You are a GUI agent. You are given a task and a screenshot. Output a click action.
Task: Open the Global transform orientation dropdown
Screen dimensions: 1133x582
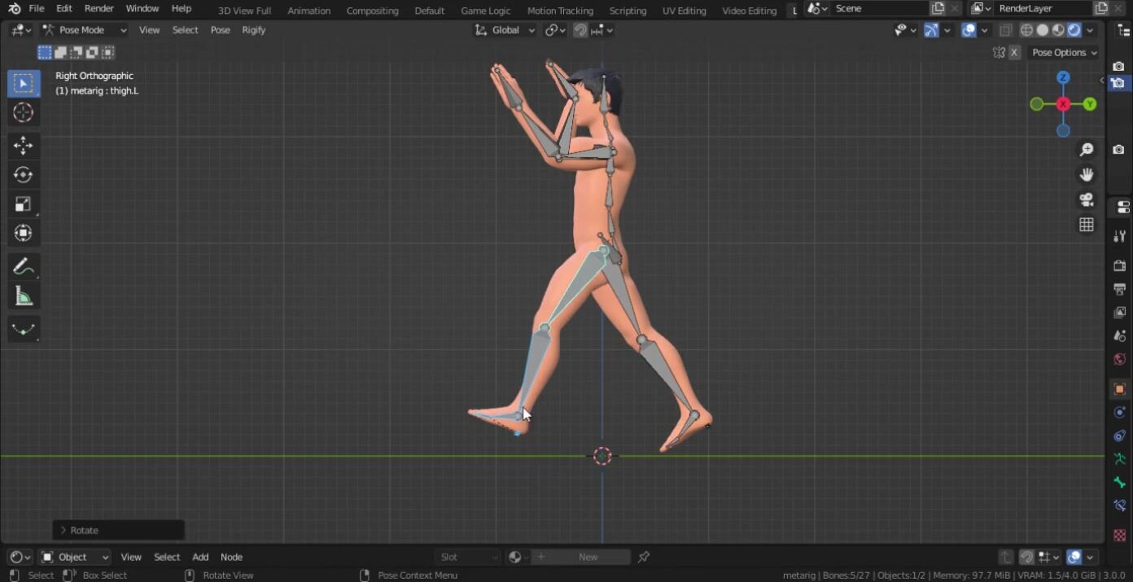coord(505,30)
